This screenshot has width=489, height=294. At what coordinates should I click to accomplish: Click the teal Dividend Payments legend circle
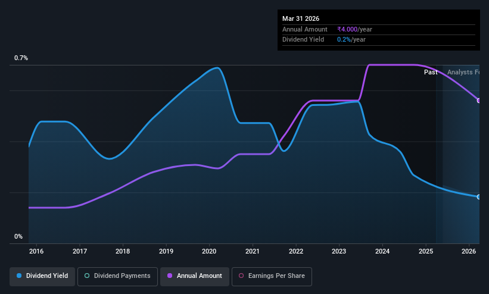(87, 276)
